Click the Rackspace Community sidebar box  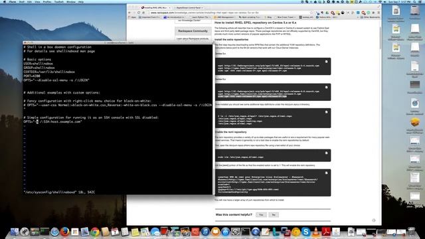click(x=193, y=31)
